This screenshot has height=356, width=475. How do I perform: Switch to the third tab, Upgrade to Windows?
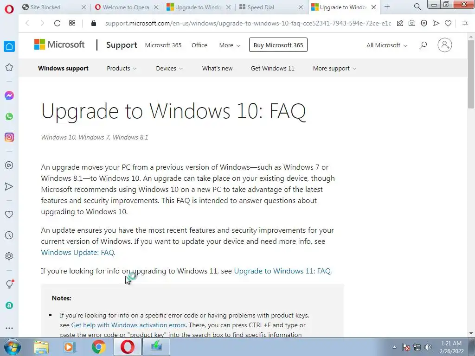pyautogui.click(x=199, y=7)
